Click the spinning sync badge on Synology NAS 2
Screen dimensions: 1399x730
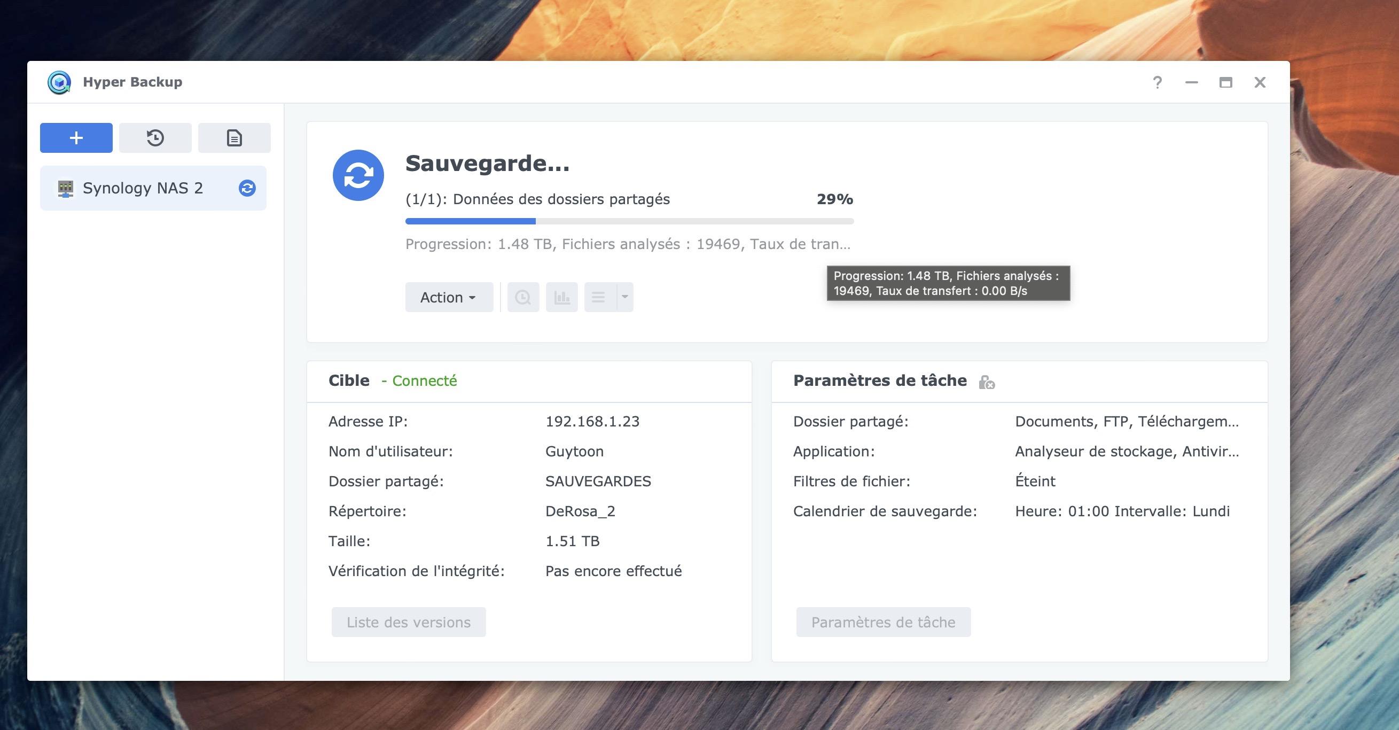247,188
